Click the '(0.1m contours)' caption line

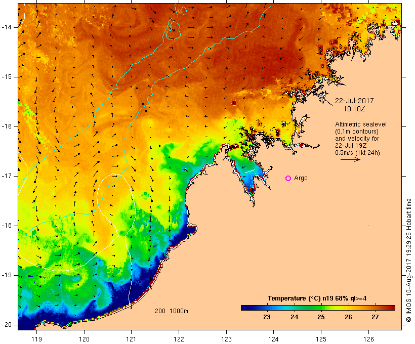357,132
